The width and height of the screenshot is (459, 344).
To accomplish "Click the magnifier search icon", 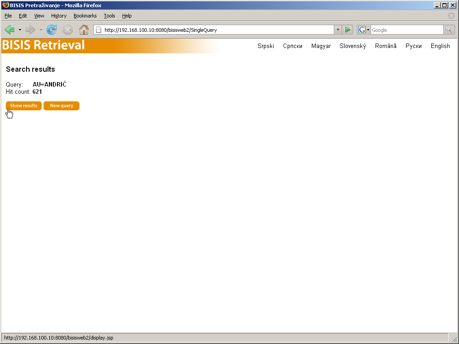I will coord(449,30).
